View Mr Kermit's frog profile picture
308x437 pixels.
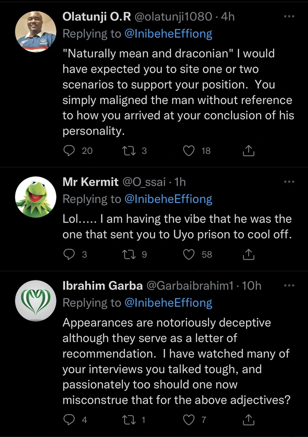tap(36, 197)
